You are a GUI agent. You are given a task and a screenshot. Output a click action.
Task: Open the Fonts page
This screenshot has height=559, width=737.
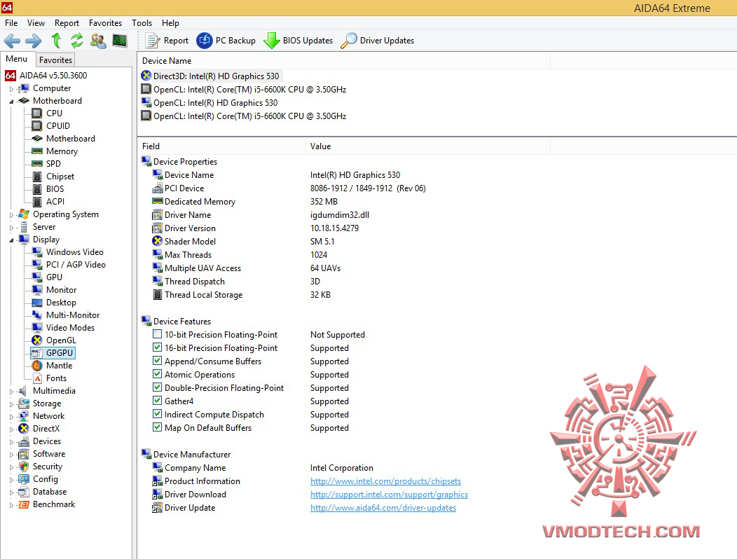point(56,378)
